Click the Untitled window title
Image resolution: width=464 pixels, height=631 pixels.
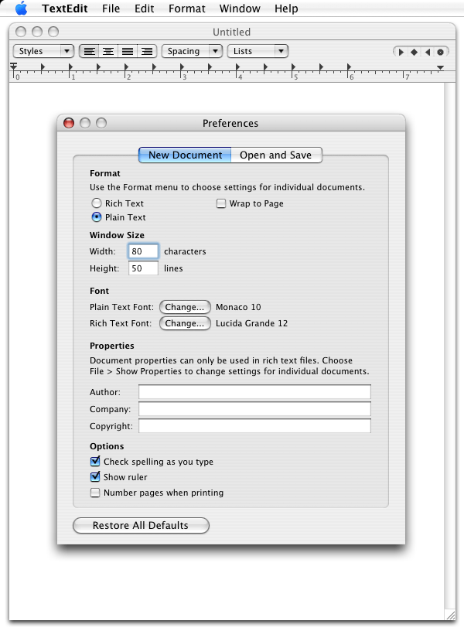(x=231, y=32)
